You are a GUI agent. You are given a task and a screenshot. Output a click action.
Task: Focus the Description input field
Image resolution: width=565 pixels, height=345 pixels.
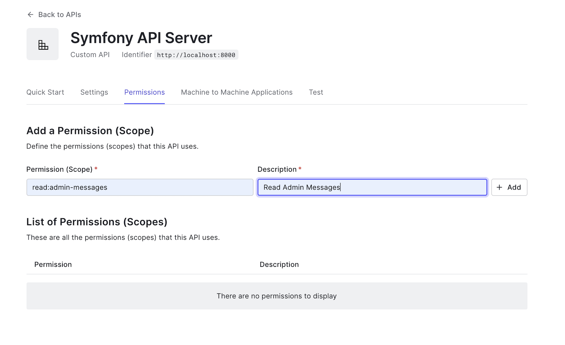372,187
